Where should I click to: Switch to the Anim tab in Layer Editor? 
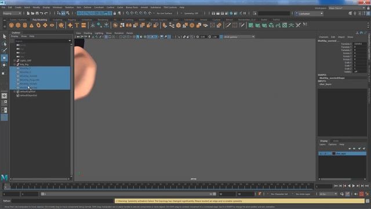coord(336,141)
